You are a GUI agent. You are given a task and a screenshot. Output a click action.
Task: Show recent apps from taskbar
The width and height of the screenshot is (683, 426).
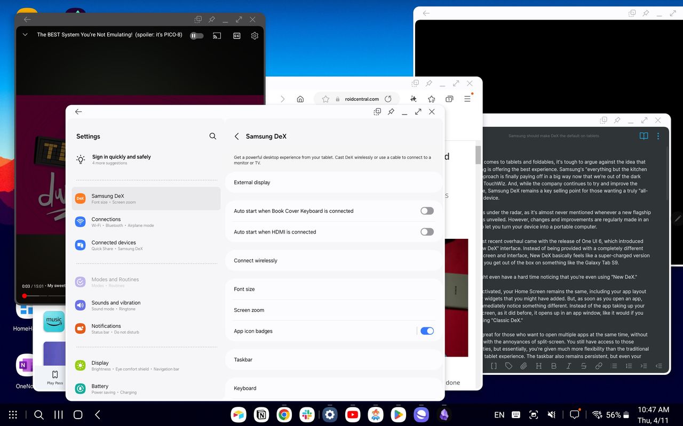[x=59, y=415]
